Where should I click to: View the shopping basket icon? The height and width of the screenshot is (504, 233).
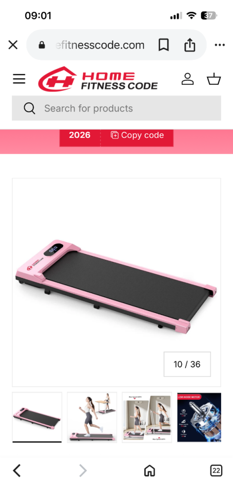point(214,79)
